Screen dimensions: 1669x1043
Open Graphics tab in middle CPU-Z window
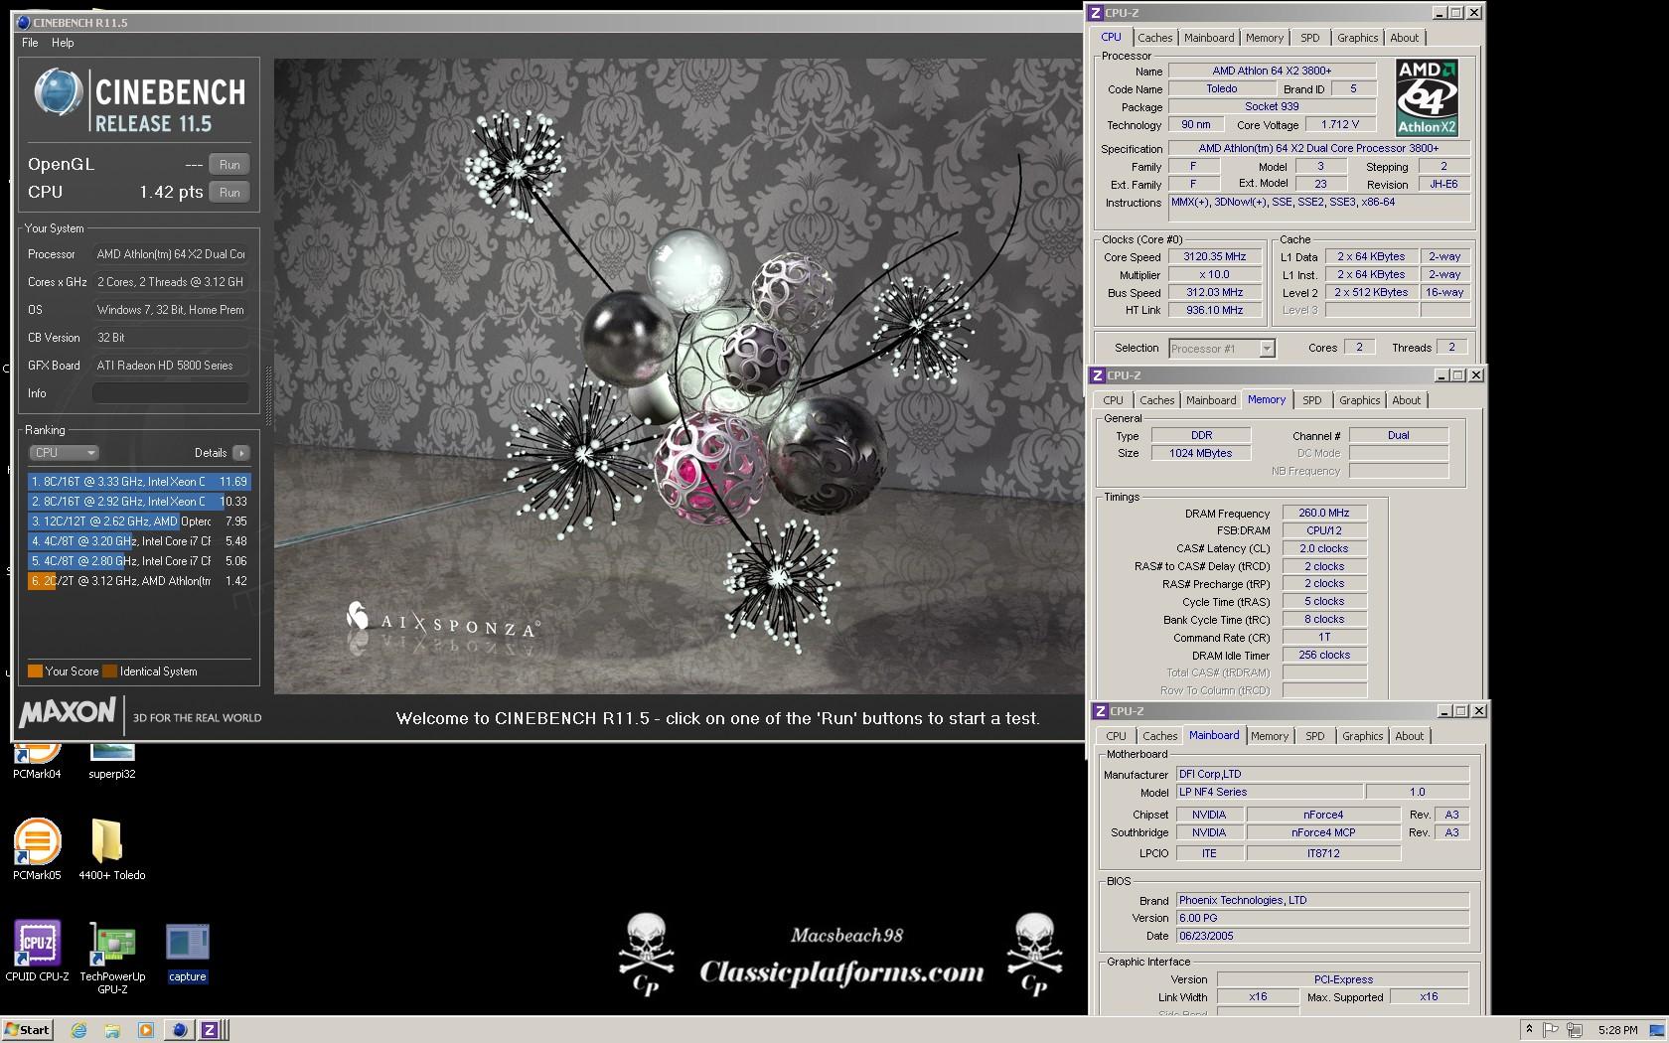1359,400
